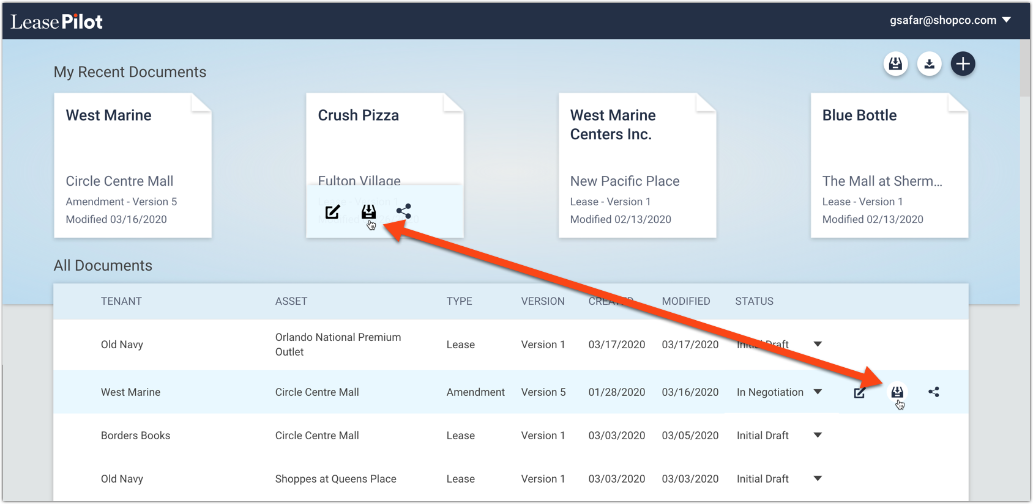1033x504 pixels.
Task: Share the West Marine table row
Action: point(934,392)
